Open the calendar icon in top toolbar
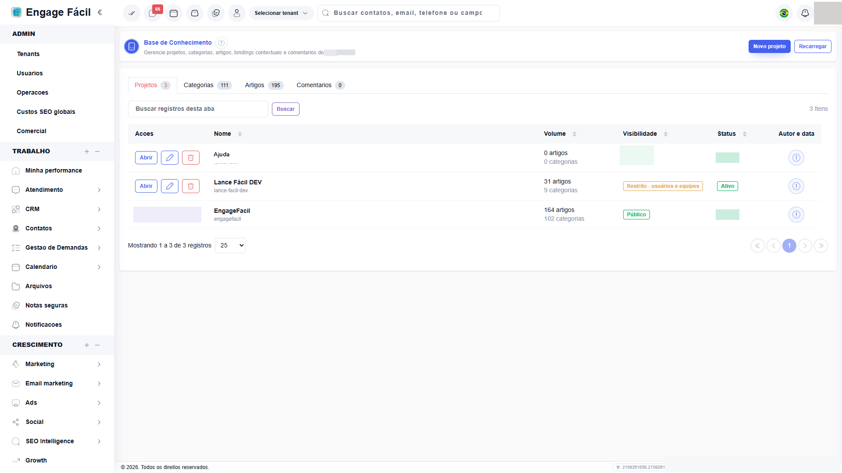Screen dimensions: 842x473 (174, 13)
